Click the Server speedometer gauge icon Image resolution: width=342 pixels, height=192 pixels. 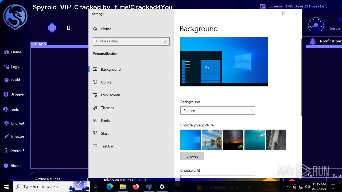[316, 25]
